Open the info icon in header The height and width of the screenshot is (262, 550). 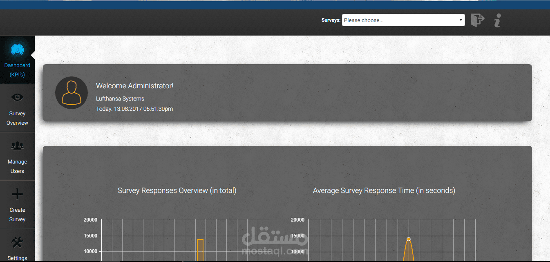497,20
